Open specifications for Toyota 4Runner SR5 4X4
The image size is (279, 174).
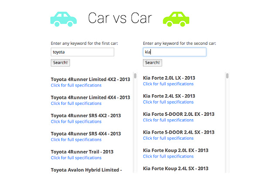[x=76, y=140]
